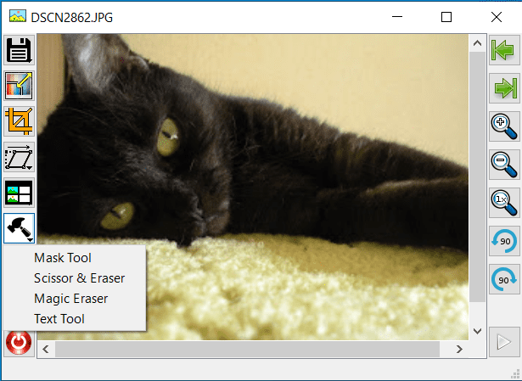
Task: Click the horizontal scrollbar left arrow
Action: (x=46, y=349)
